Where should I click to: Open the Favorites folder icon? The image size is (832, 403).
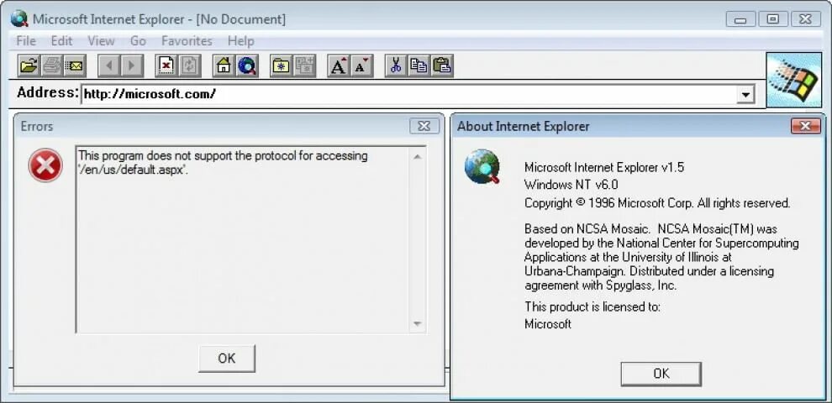[x=282, y=65]
